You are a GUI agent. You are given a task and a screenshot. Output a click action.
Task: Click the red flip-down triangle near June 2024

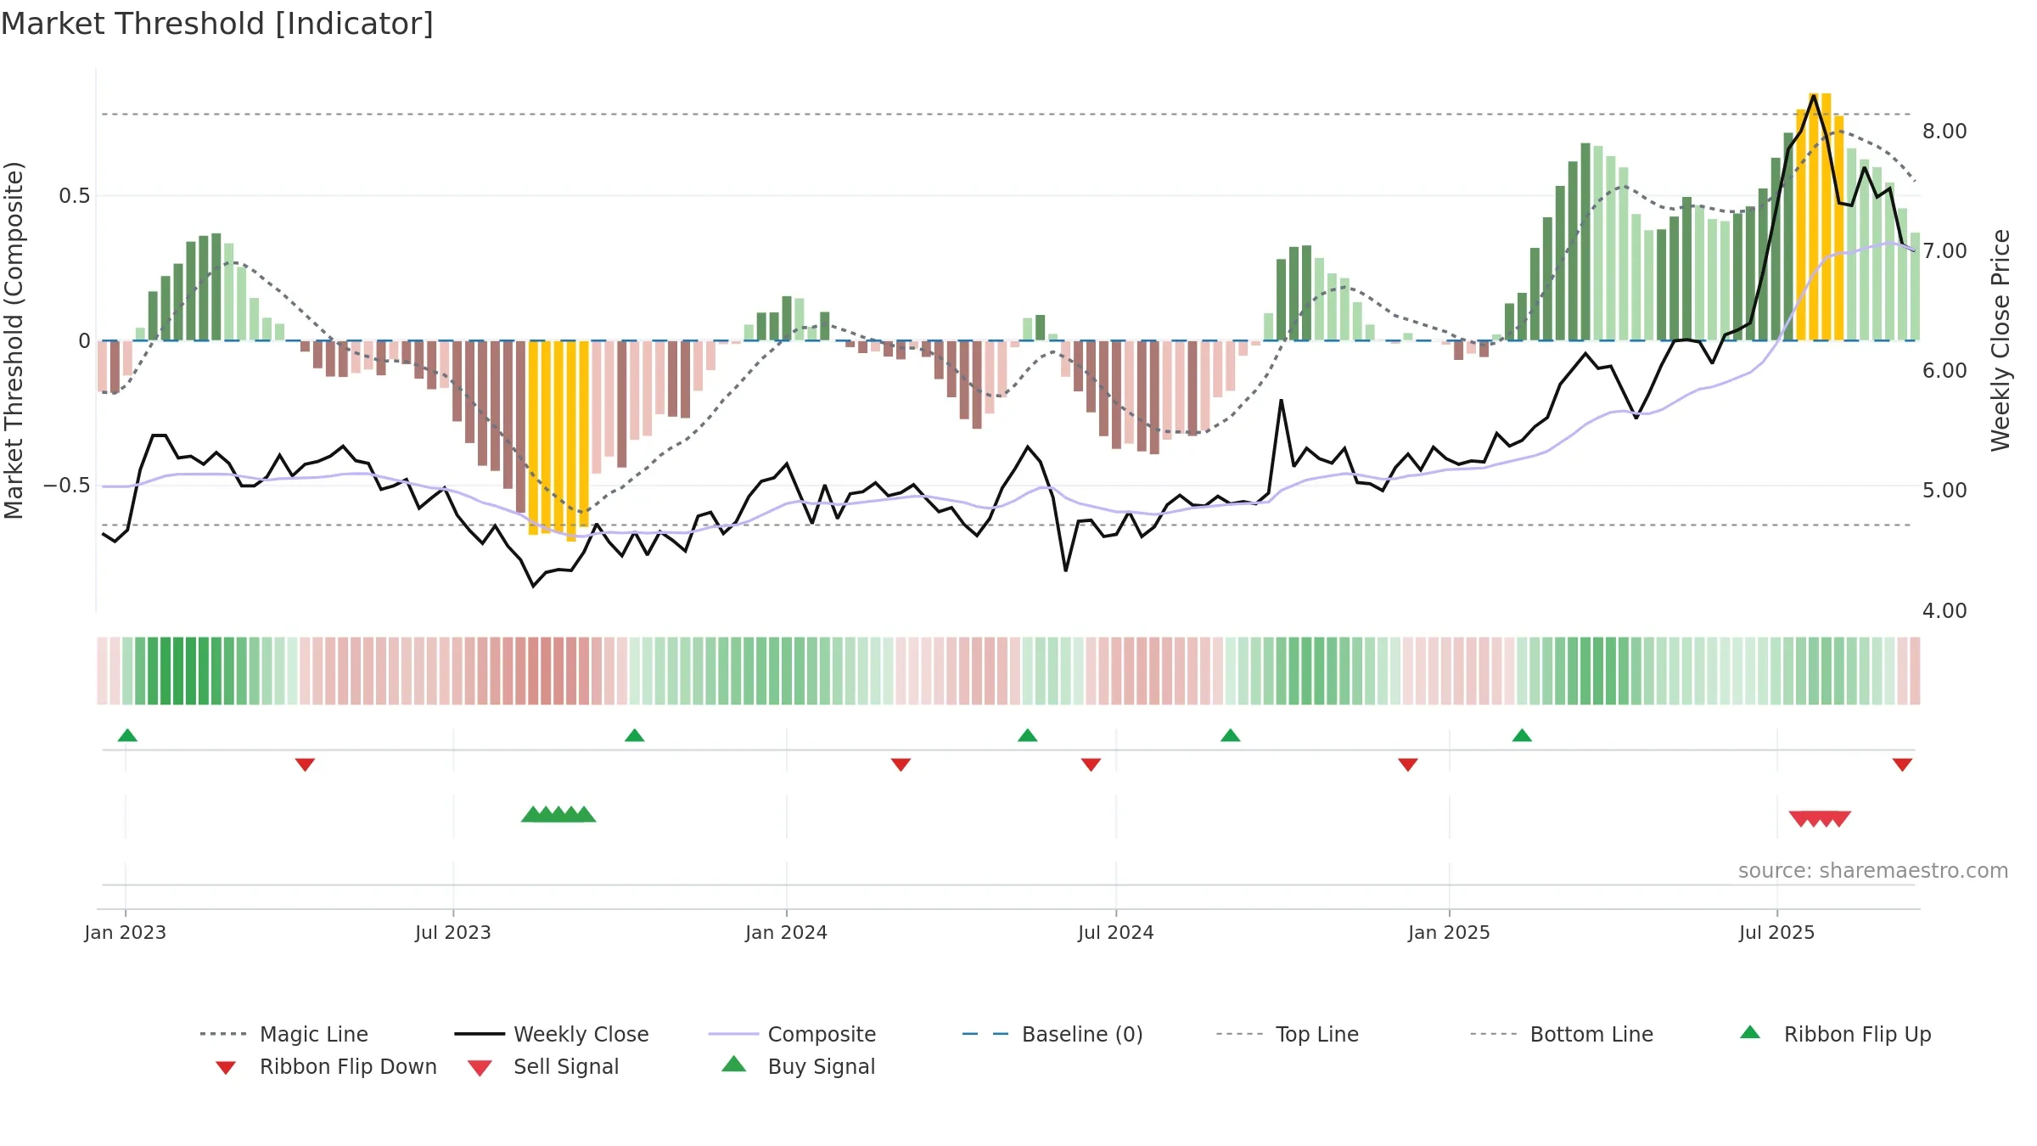coord(1091,765)
